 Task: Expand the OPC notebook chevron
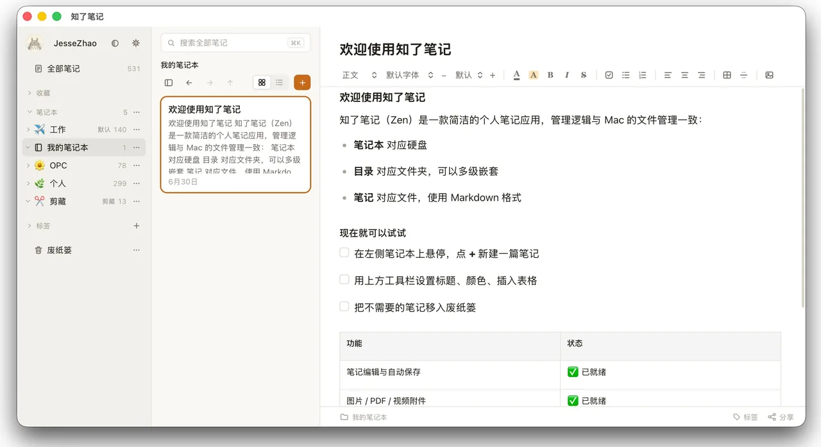pos(28,165)
